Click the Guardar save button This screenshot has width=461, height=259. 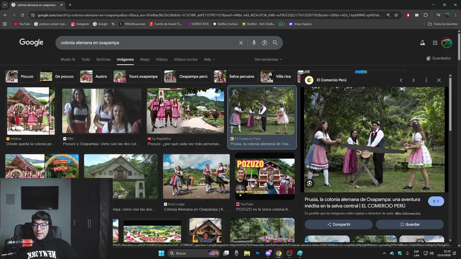pyautogui.click(x=409, y=224)
